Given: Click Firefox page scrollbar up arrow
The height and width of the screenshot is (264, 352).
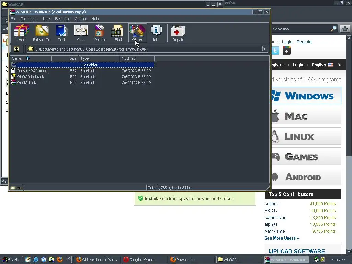Looking at the screenshot, I should click(349, 38).
